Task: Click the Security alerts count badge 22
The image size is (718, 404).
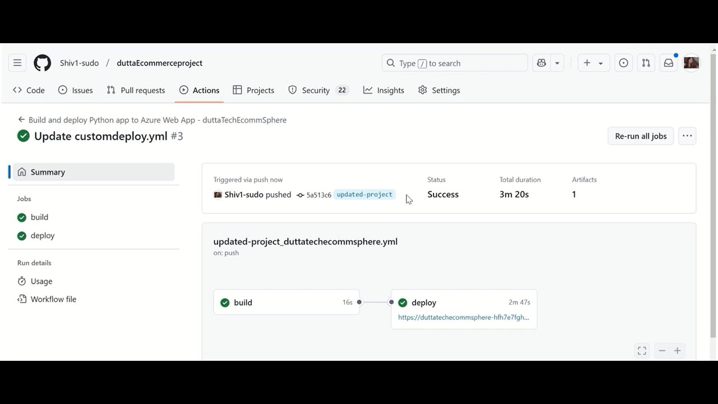Action: click(x=342, y=90)
